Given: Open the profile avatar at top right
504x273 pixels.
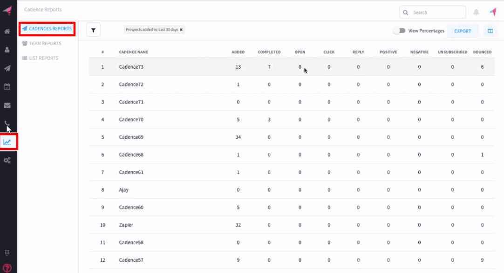Looking at the screenshot, I should (x=493, y=12).
